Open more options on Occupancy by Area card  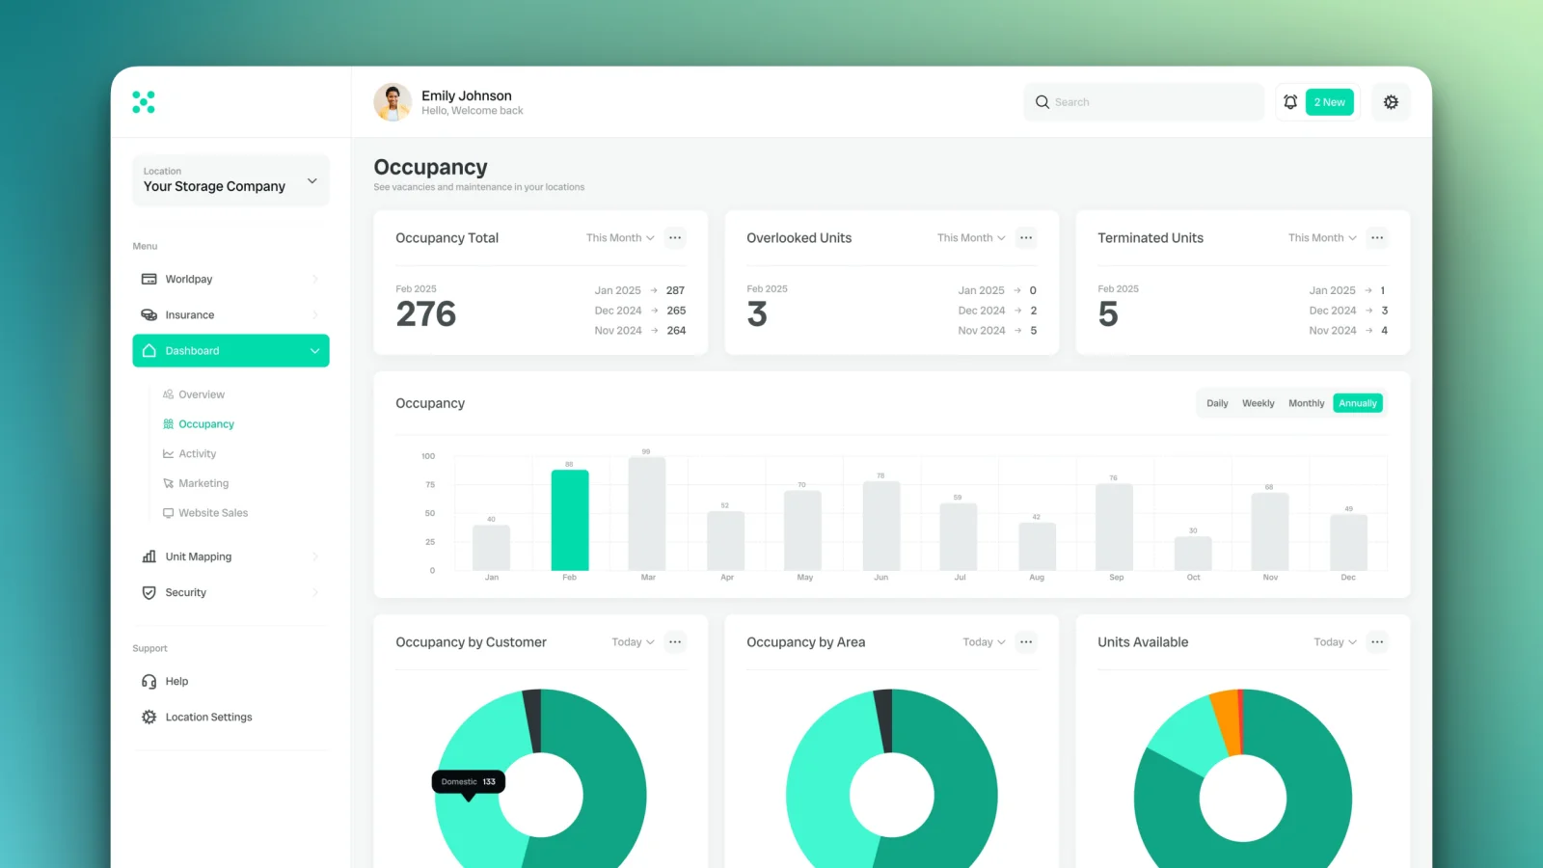pos(1026,642)
